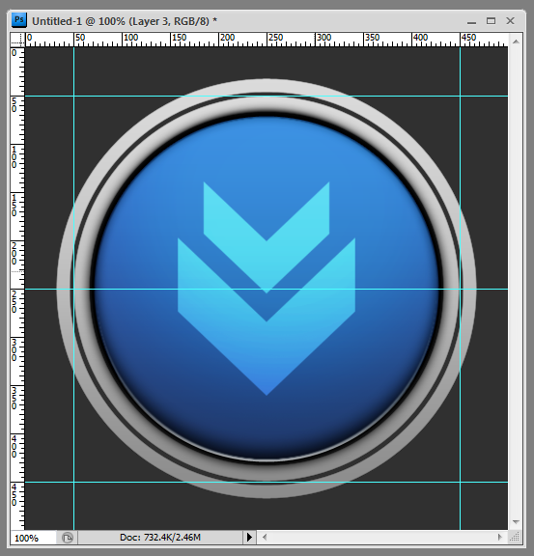The image size is (534, 556).
Task: Click the window resize grip corner
Action: (x=515, y=538)
